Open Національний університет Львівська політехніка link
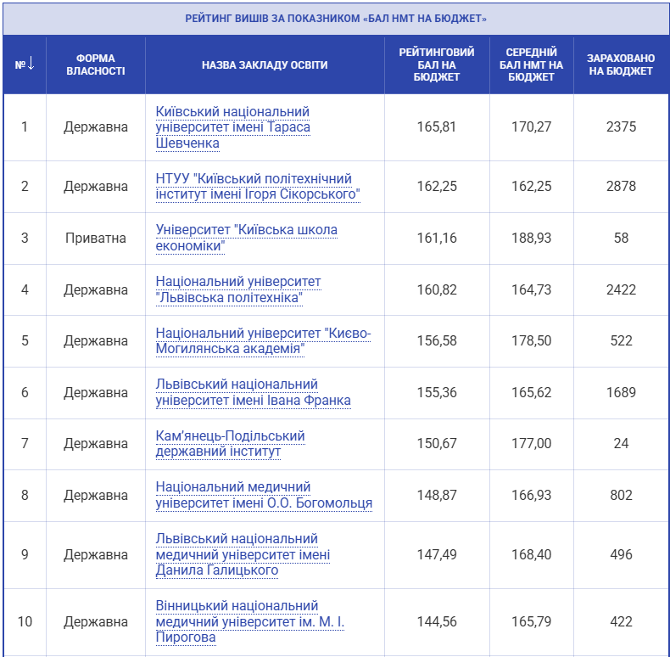The image size is (670, 657). click(238, 289)
